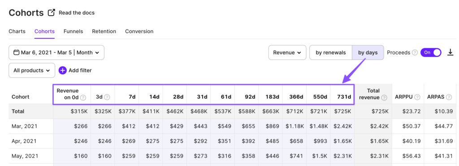459x166 pixels.
Task: Download the cohort data via the download icon
Action: coord(450,52)
